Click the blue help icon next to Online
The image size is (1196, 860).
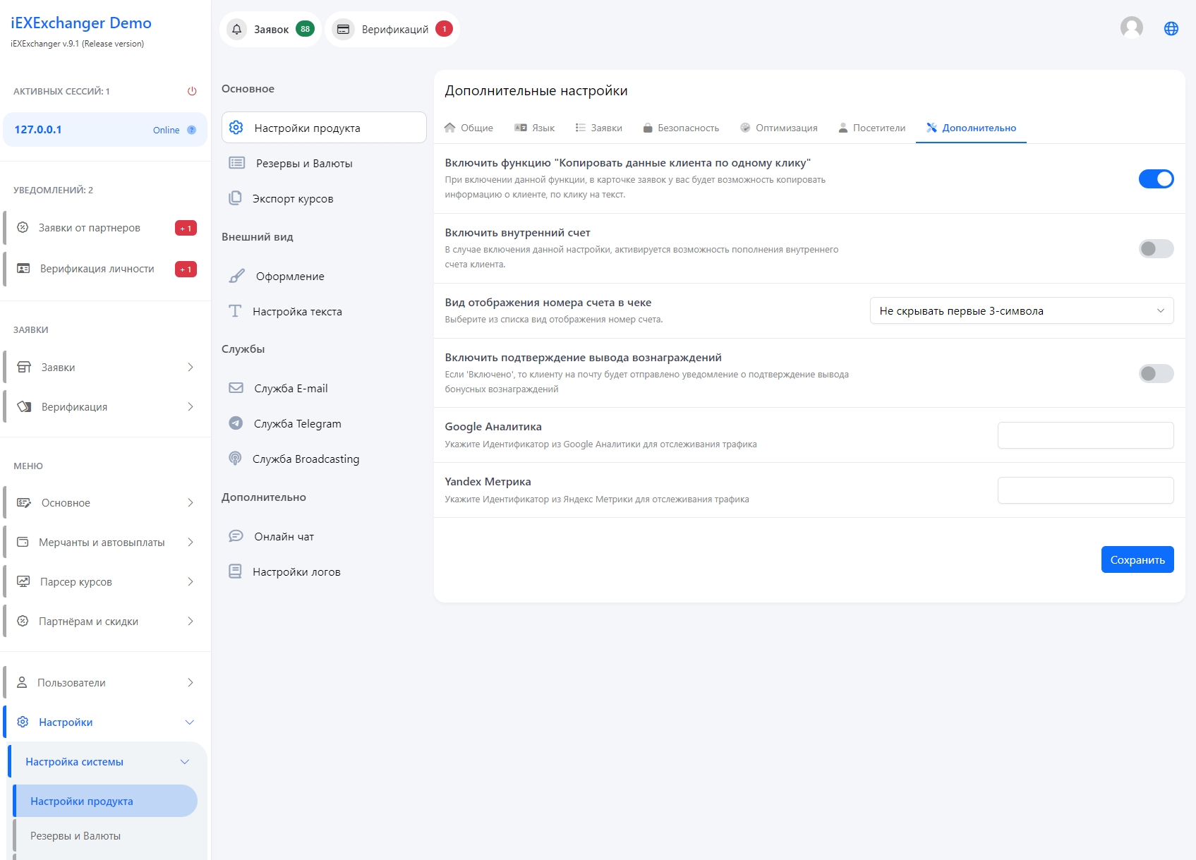(191, 130)
